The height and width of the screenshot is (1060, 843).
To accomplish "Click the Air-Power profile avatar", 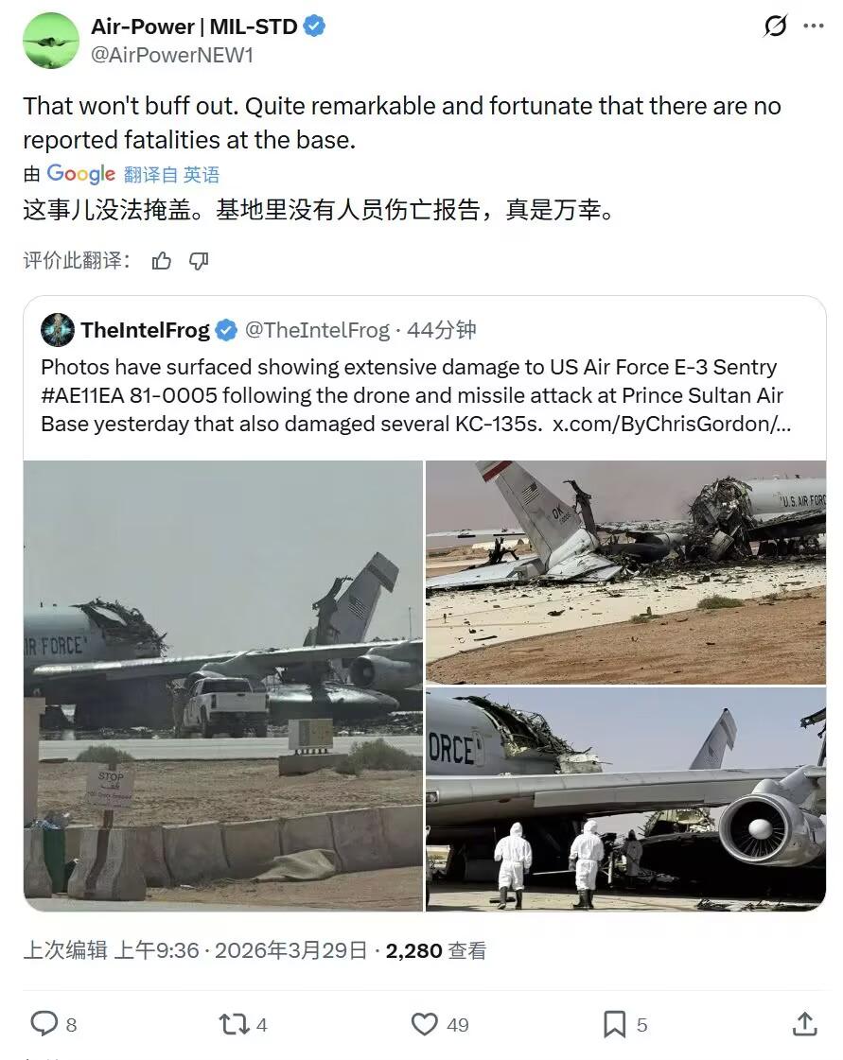I will (51, 41).
